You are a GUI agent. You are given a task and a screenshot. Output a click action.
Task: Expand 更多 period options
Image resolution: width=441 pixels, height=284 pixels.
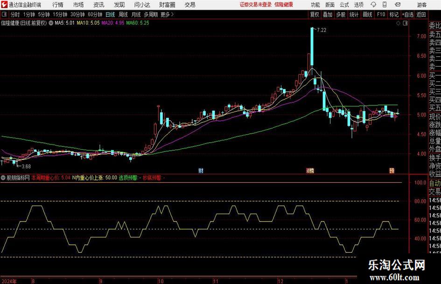coord(167,14)
